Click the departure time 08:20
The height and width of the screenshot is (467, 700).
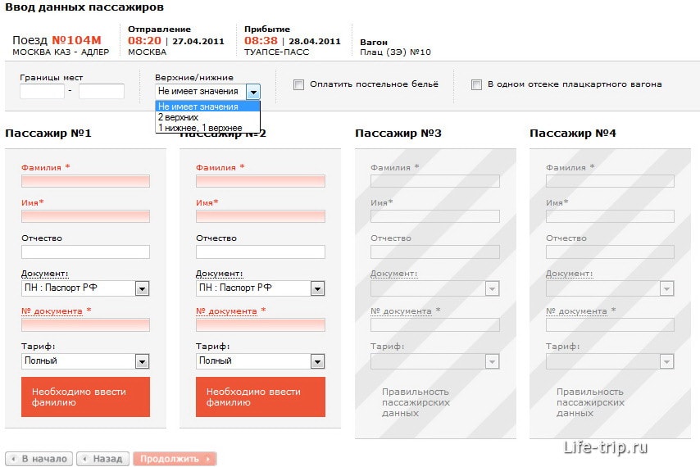[144, 41]
